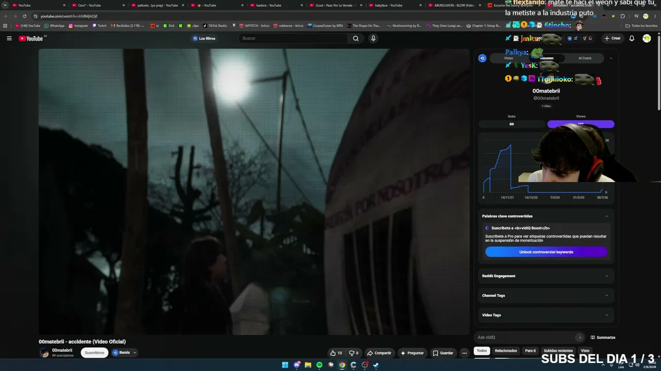
Task: Open the Los filtros button
Action: pos(204,38)
